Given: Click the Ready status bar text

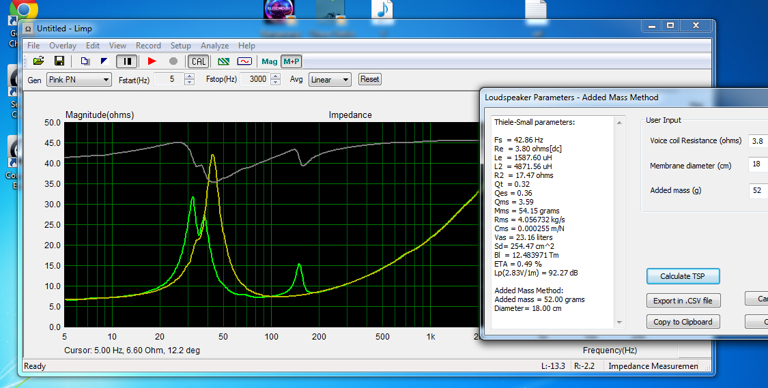Looking at the screenshot, I should pyautogui.click(x=35, y=366).
